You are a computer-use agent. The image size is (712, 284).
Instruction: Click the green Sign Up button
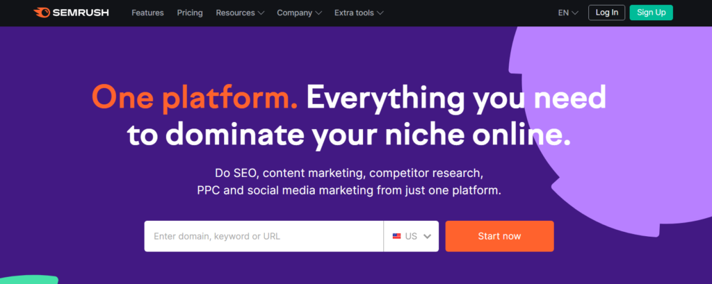651,12
